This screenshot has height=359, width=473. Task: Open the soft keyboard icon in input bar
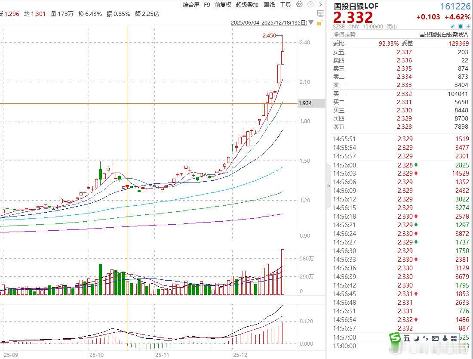tap(435, 339)
